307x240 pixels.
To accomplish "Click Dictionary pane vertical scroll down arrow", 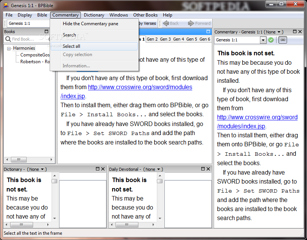I will click(x=55, y=218).
